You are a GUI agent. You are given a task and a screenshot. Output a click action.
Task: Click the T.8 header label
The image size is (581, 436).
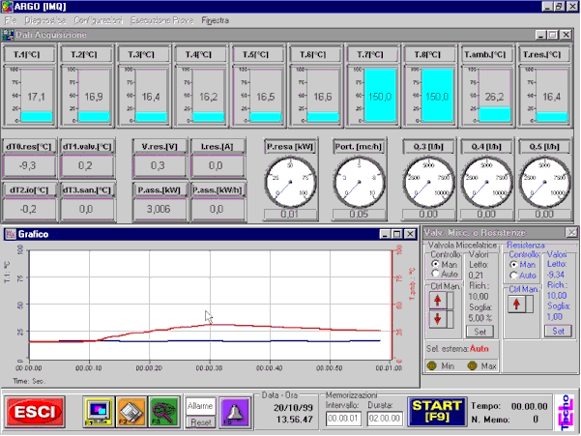[x=427, y=54]
